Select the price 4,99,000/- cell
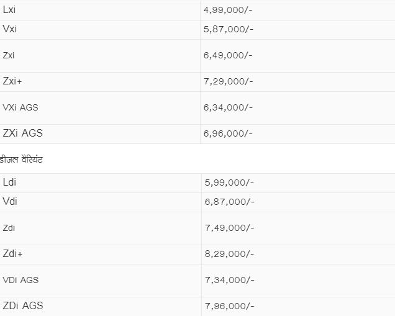This screenshot has height=316, width=395. pos(228,10)
